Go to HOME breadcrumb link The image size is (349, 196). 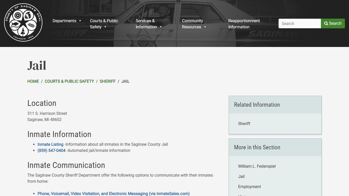click(33, 81)
